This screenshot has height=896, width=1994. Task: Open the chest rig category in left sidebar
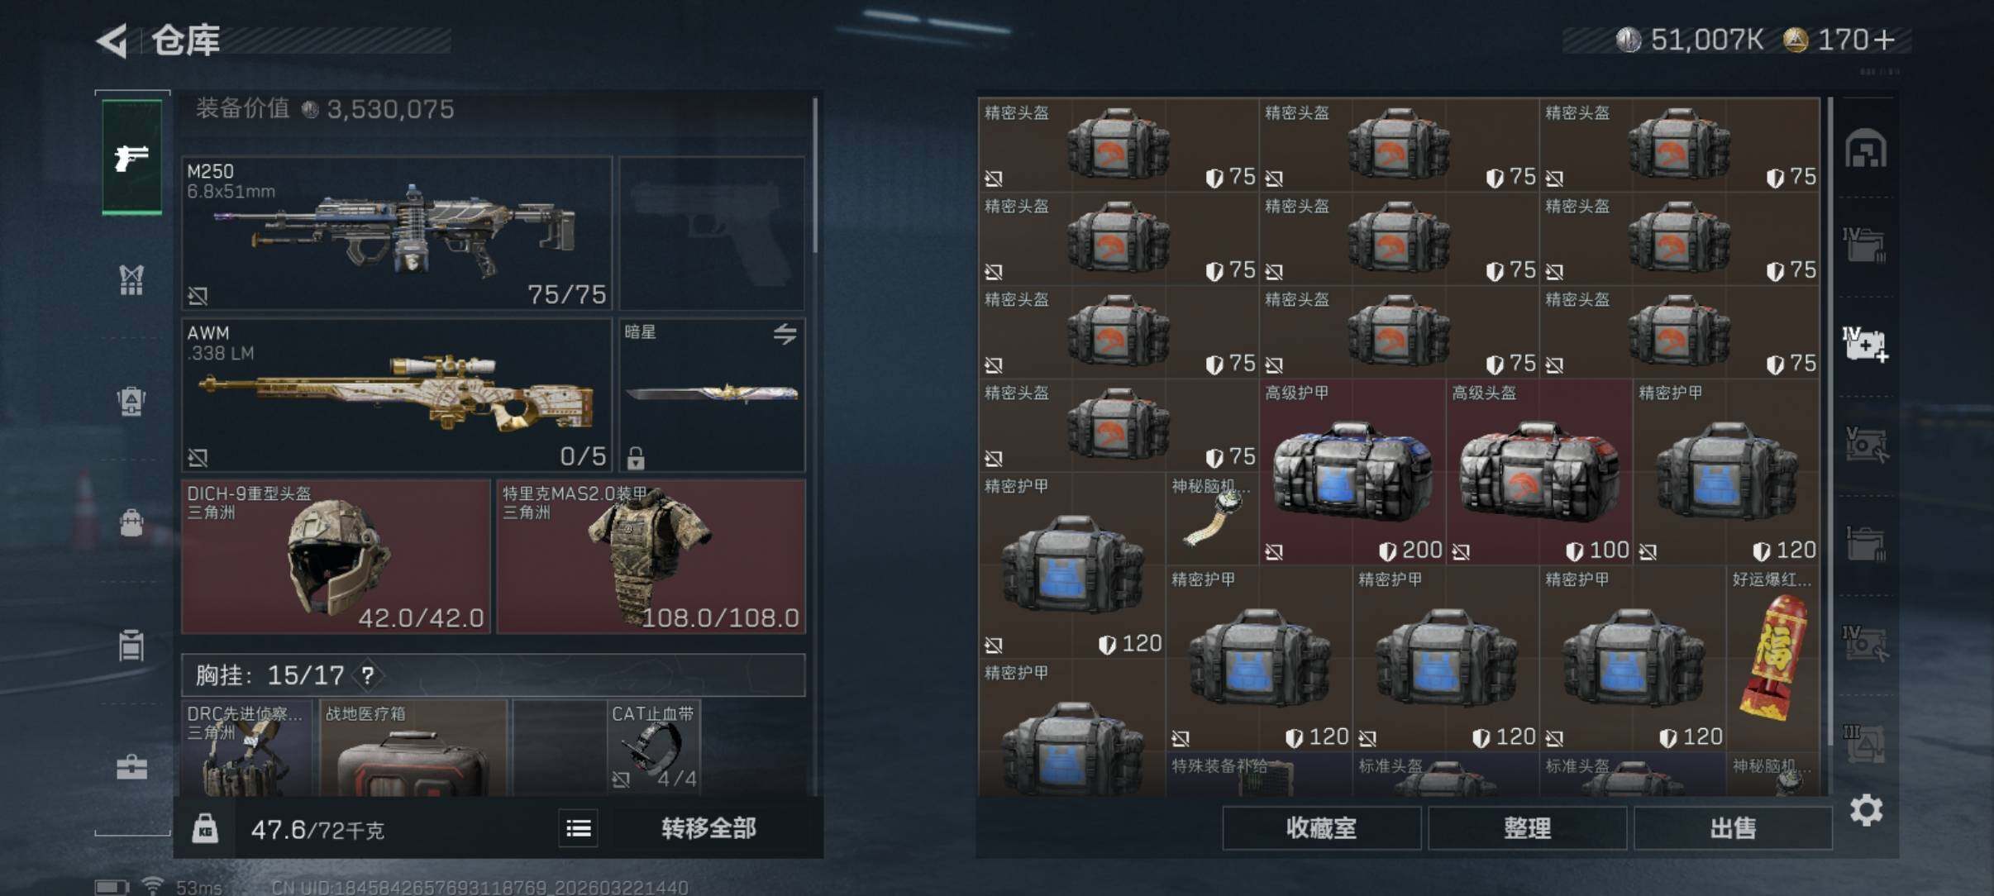[131, 279]
